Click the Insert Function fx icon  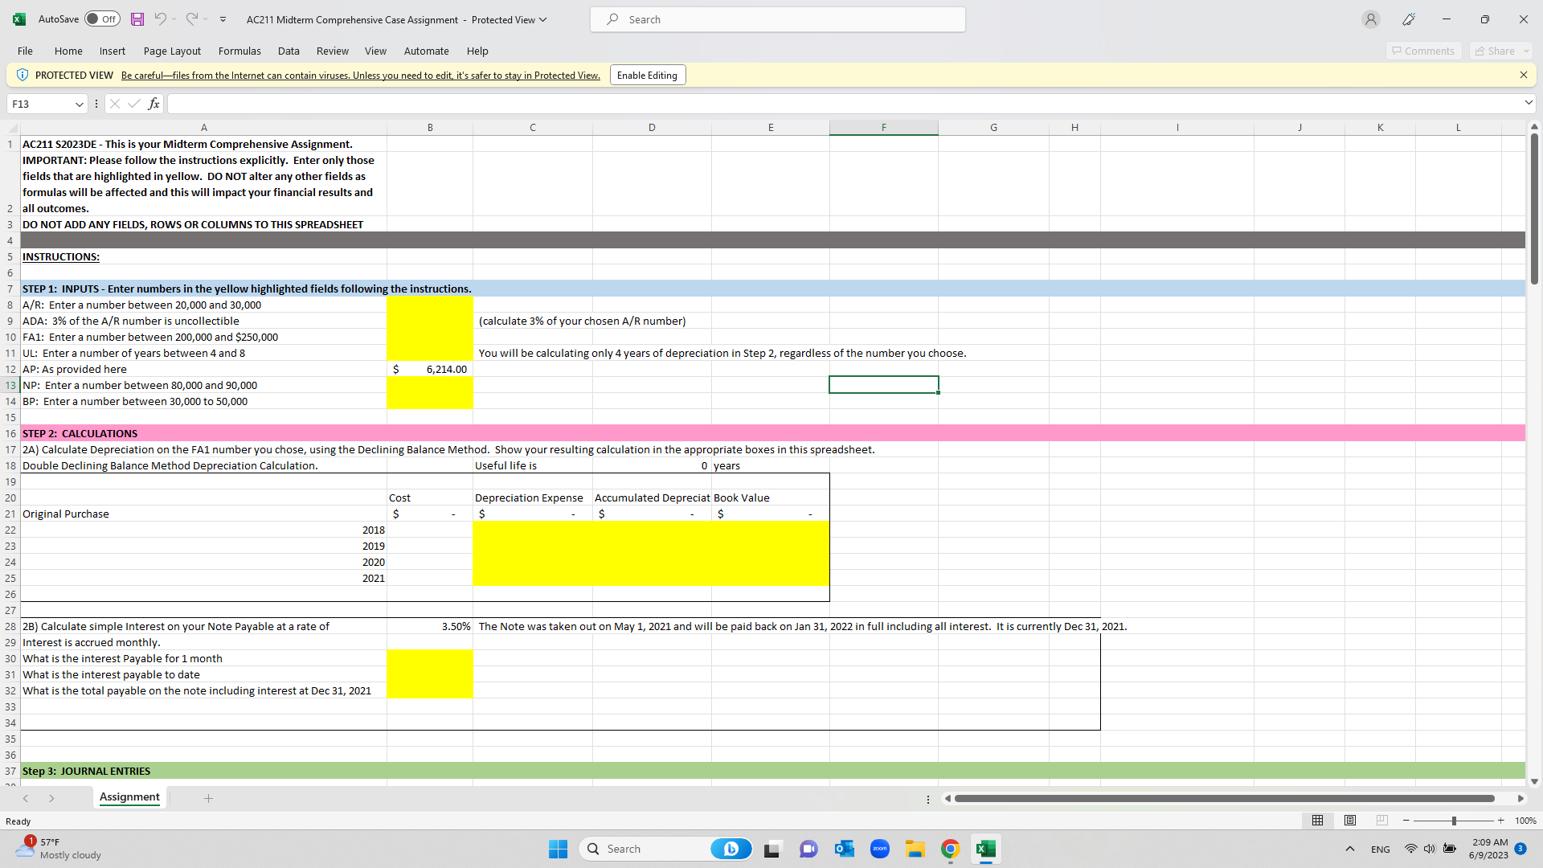pos(153,104)
